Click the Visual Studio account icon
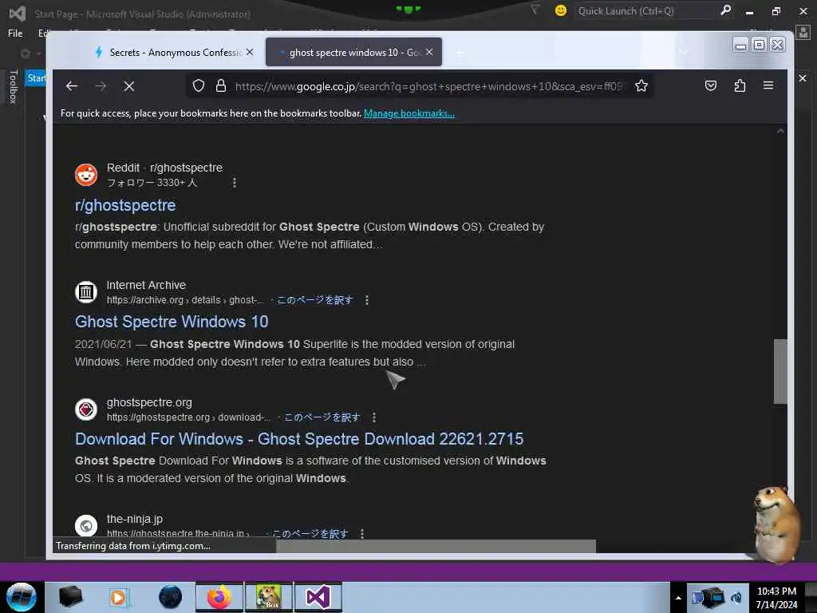The width and height of the screenshot is (817, 613). [x=803, y=32]
